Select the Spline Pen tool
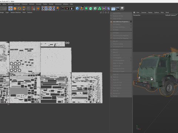 tap(82, 8)
